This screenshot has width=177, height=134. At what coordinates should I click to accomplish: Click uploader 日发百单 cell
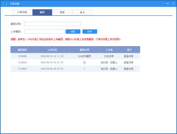109,56
